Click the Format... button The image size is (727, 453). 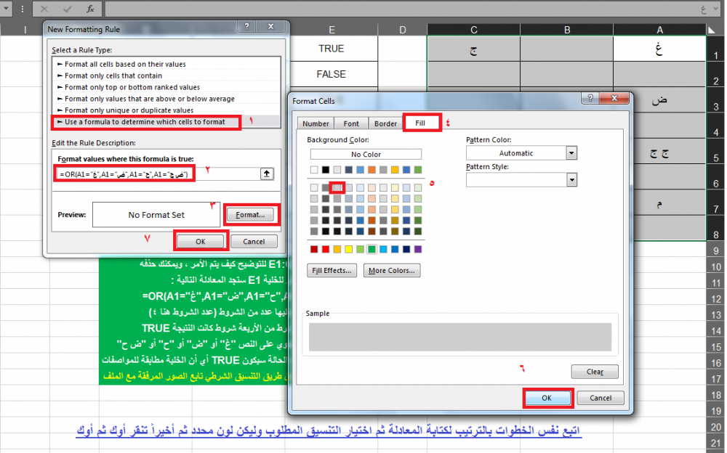[x=250, y=214]
